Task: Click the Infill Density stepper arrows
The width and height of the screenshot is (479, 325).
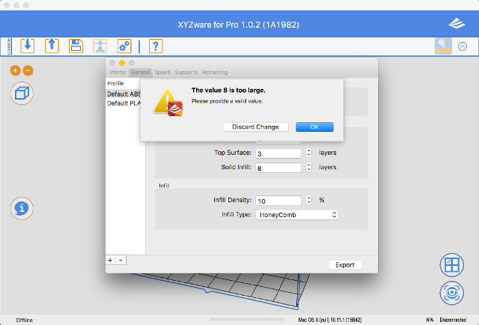Action: pos(309,200)
